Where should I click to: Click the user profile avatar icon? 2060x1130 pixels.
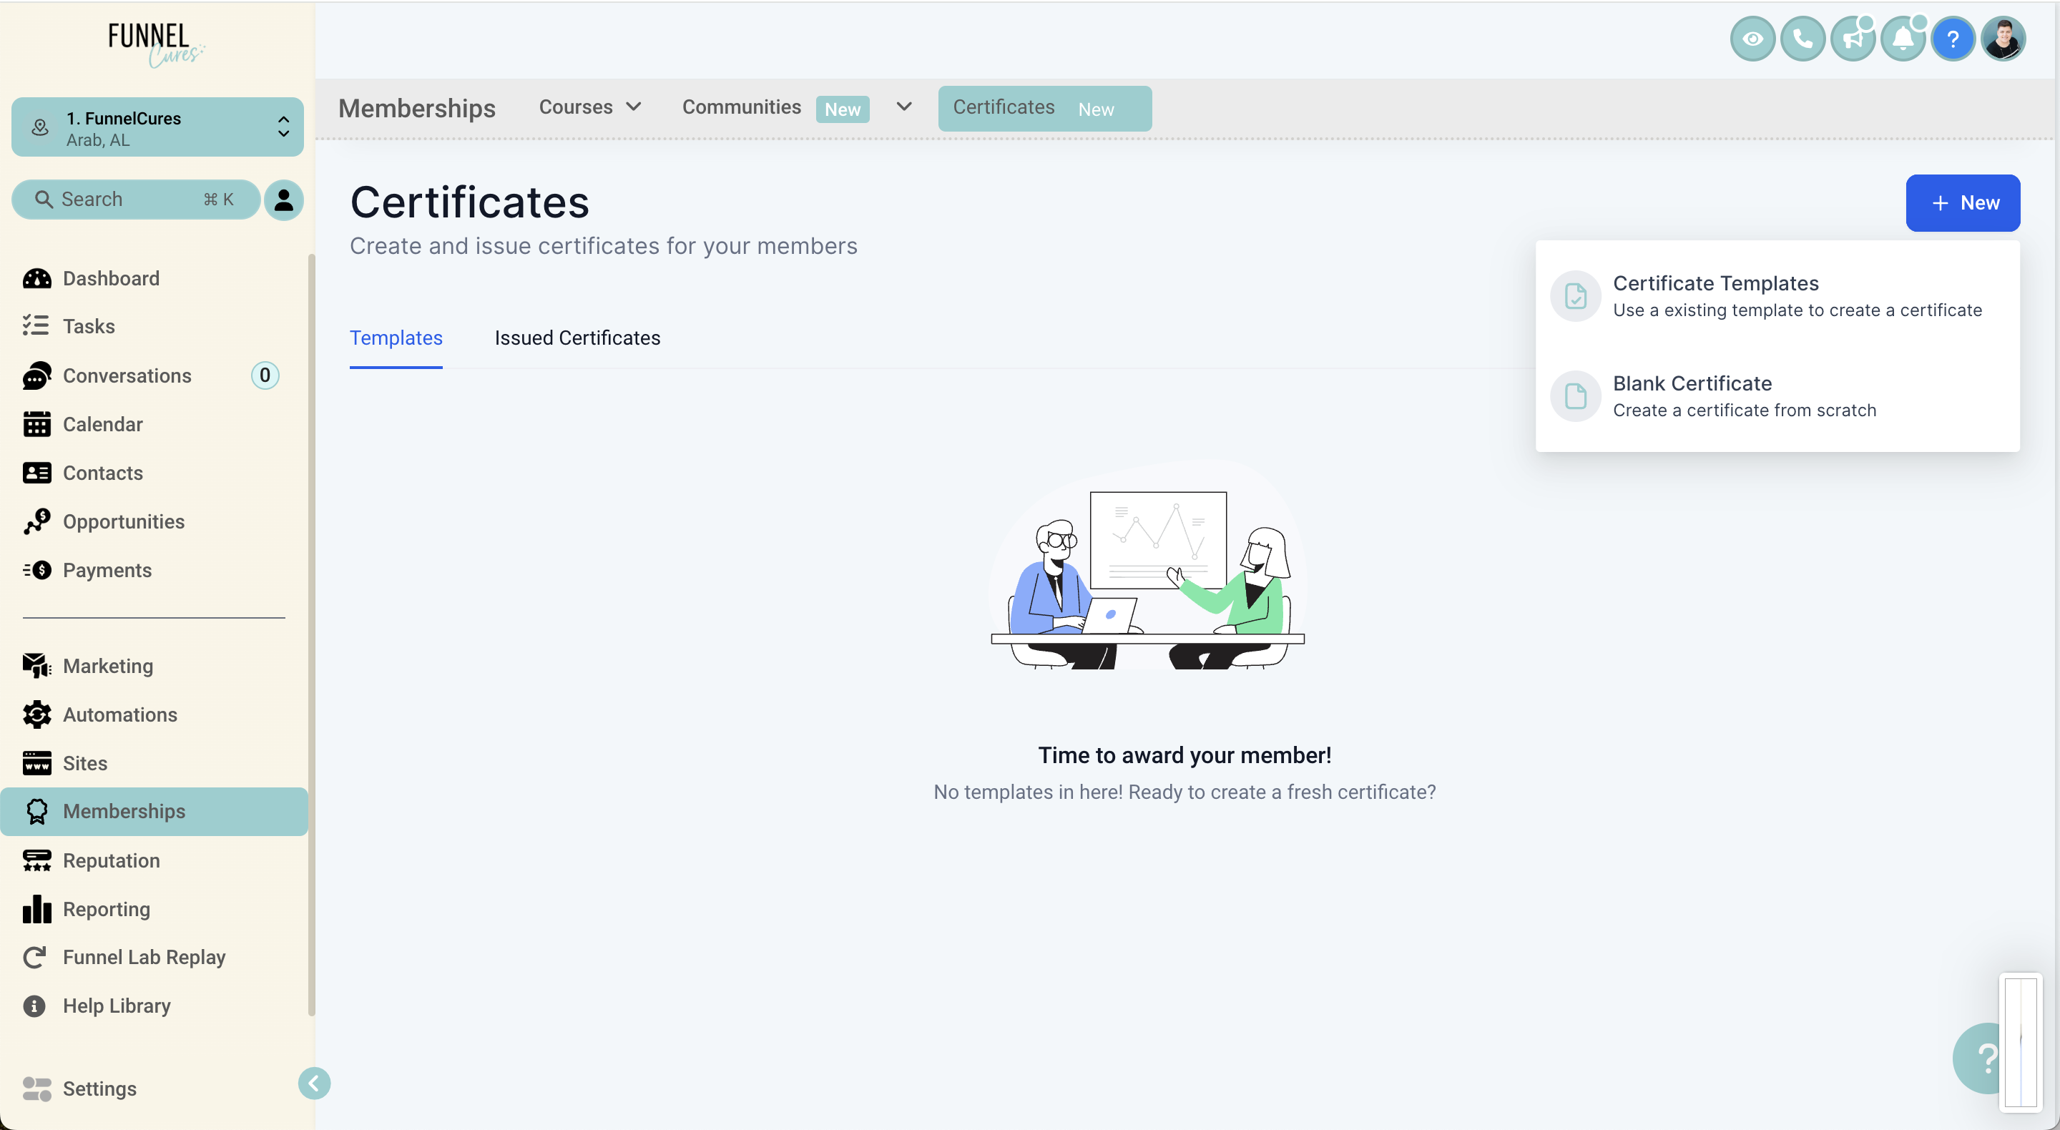click(x=2003, y=38)
